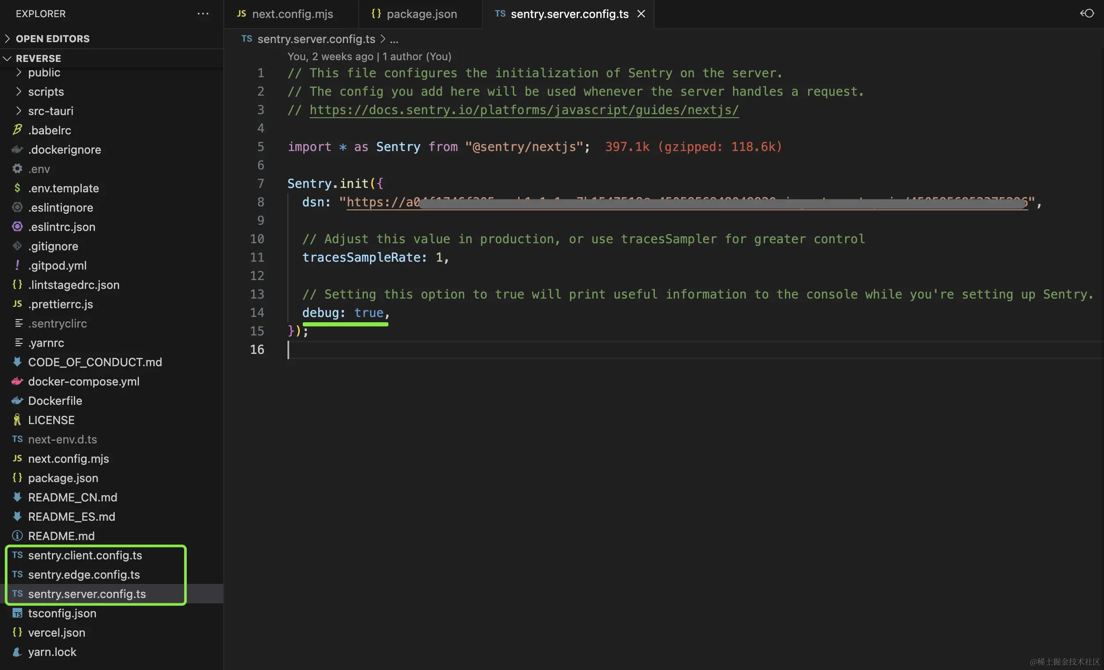The width and height of the screenshot is (1104, 670).
Task: Click the Explorer more actions ellipsis icon
Action: click(x=203, y=14)
